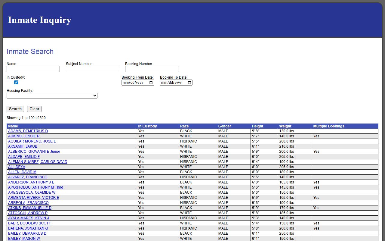Click the Race column header
The image size is (385, 241).
184,126
